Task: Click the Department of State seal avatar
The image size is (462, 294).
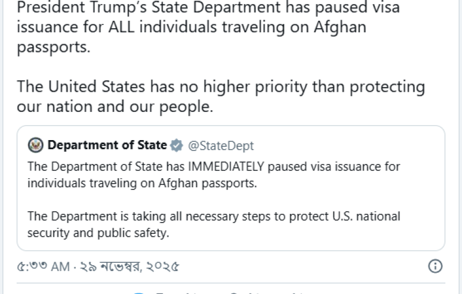Action: click(36, 145)
